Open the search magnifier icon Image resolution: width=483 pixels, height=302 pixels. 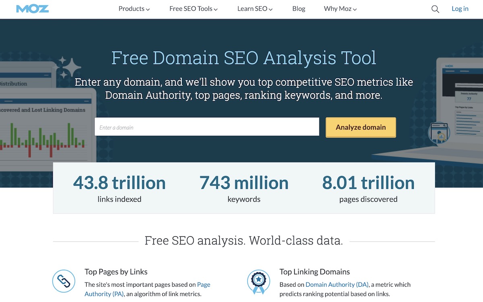tap(435, 9)
